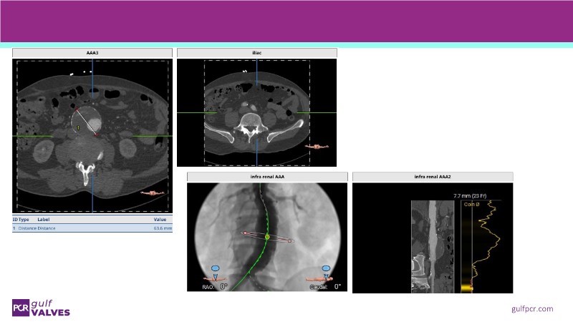
Task: Click the left pink handle of angiogram ring
Action: [x=244, y=233]
